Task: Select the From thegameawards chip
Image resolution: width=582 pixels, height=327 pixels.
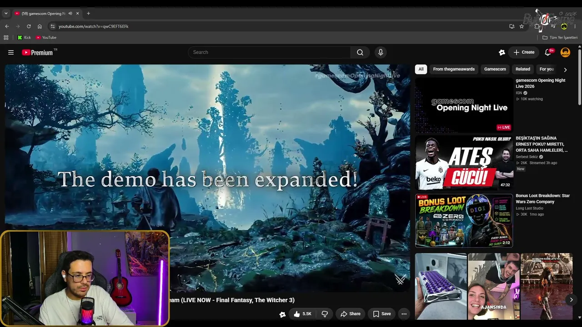Action: [x=454, y=69]
